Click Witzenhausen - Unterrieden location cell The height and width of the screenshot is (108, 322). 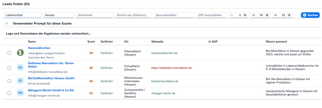click(134, 81)
